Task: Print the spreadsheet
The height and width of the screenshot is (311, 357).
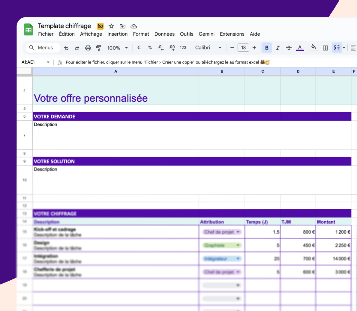Action: tap(88, 48)
